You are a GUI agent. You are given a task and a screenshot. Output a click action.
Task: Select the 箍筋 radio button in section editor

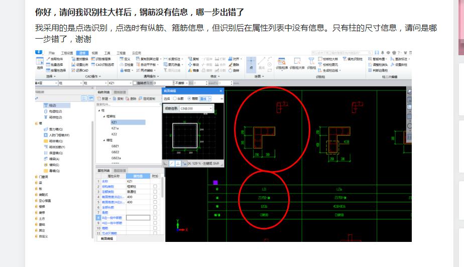click(x=193, y=99)
